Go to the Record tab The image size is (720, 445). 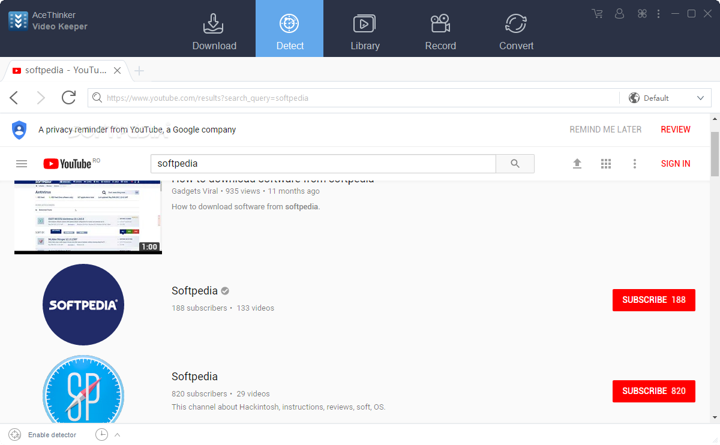click(440, 29)
